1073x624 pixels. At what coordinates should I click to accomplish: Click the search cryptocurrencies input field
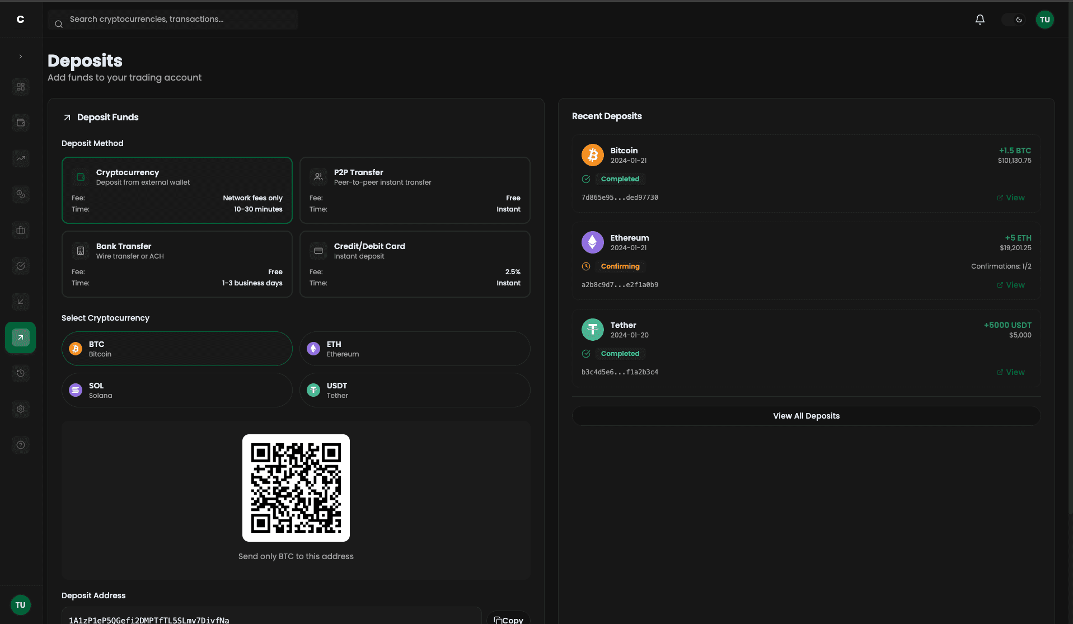coord(172,18)
